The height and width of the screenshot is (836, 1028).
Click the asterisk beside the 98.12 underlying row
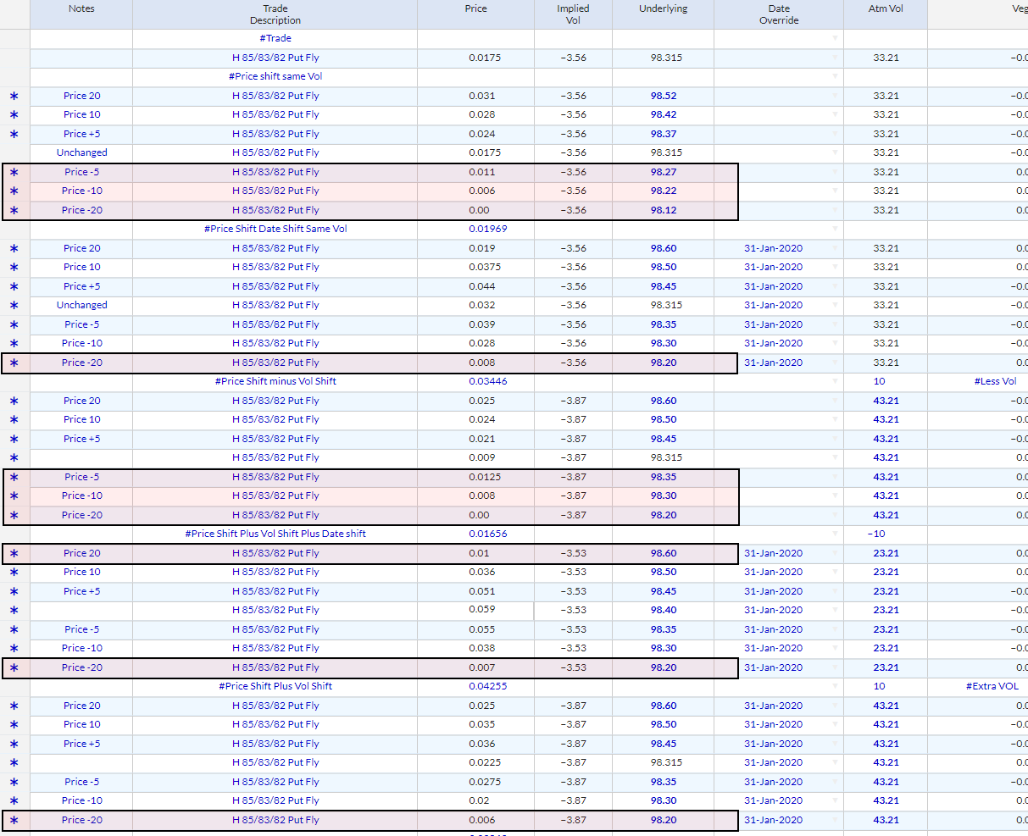(x=14, y=211)
